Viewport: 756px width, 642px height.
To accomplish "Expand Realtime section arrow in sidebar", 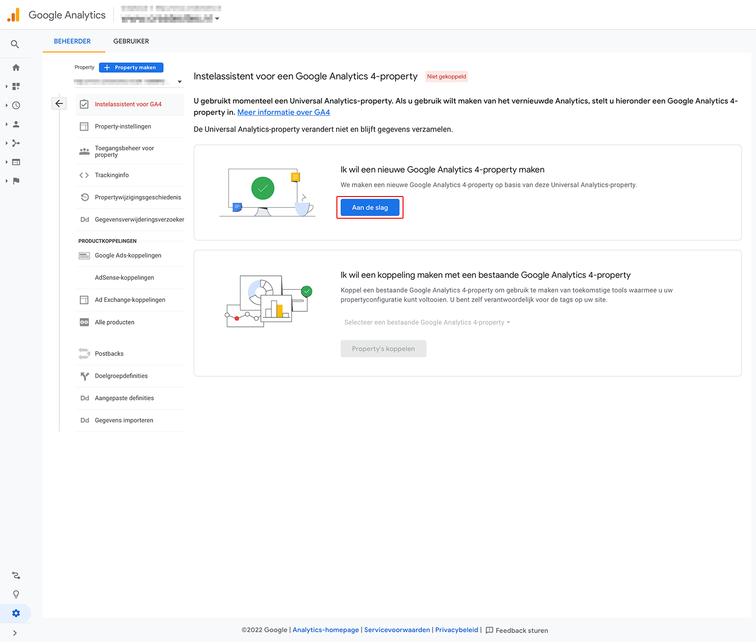I will [7, 105].
